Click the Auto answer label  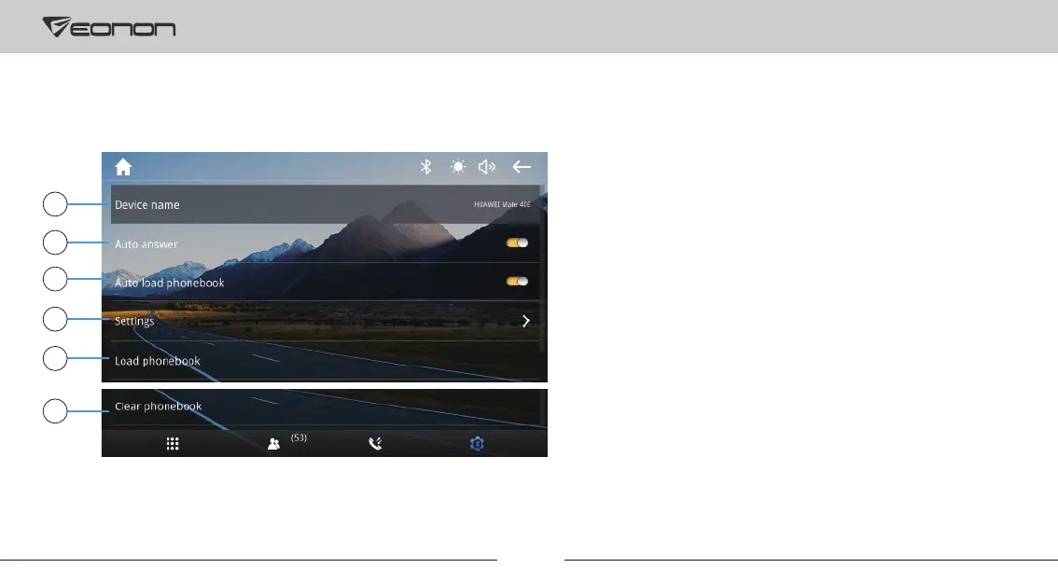146,244
